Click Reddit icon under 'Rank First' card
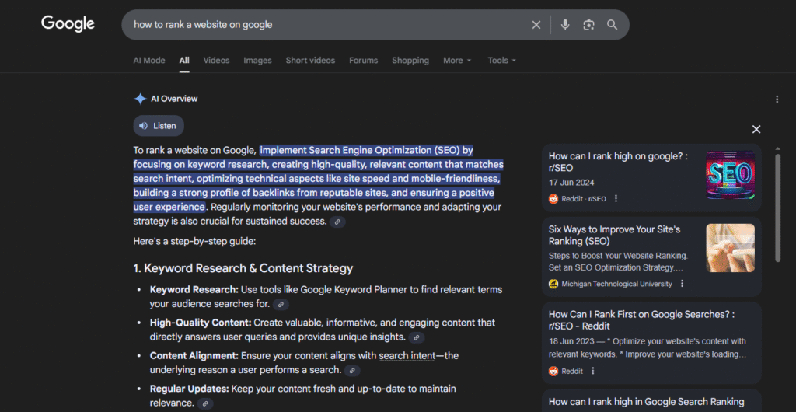Screen dimensions: 796x412 553,371
